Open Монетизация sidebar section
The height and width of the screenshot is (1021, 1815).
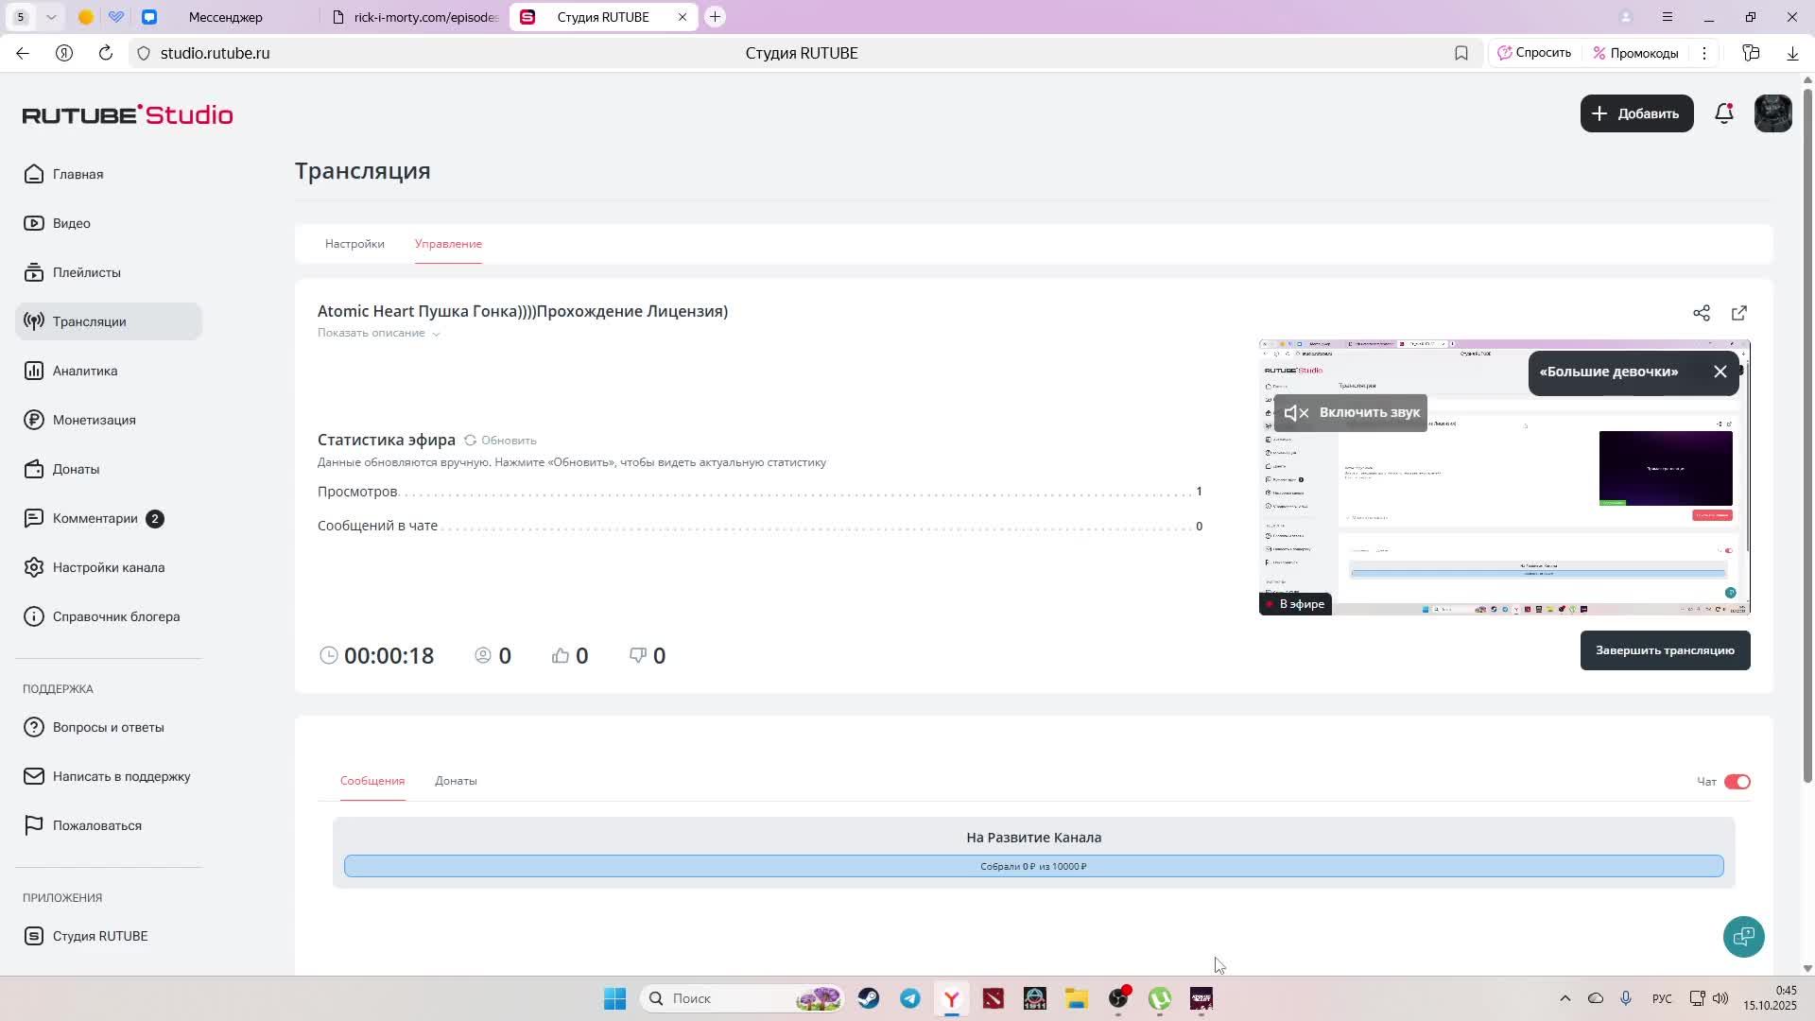click(94, 420)
